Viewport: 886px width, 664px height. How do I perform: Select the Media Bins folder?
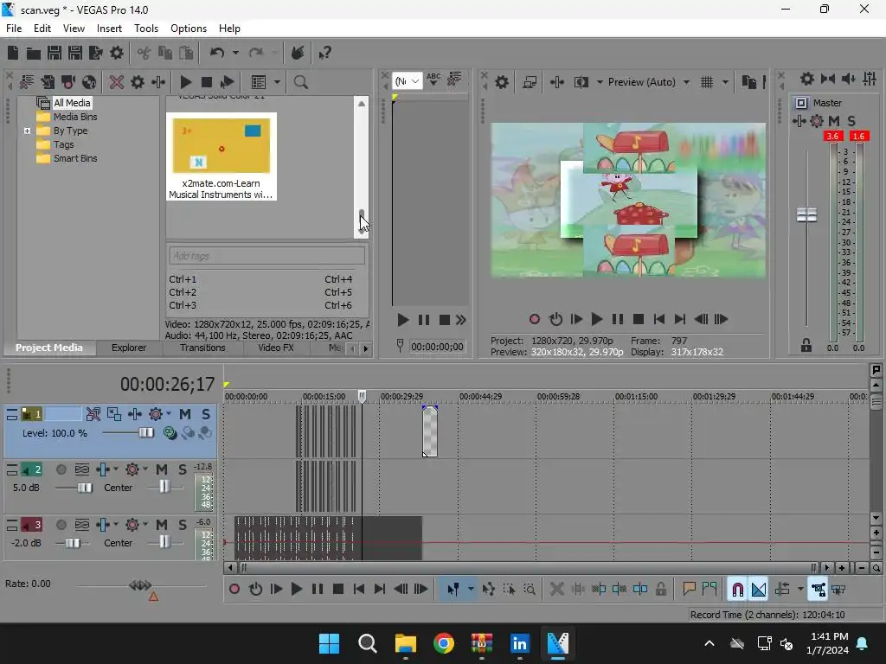pos(75,117)
